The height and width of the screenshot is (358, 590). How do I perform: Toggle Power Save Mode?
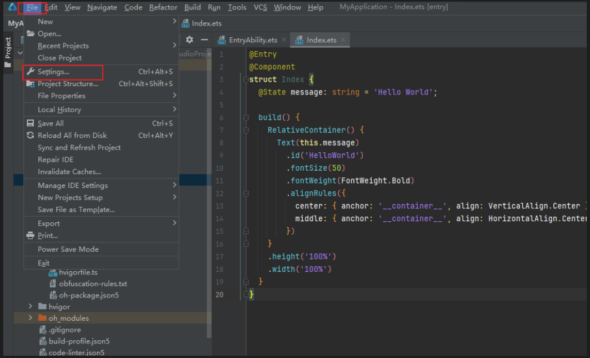click(101, 250)
